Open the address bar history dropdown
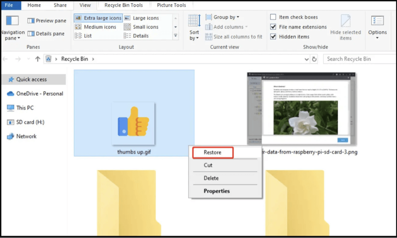The image size is (397, 238). [x=306, y=59]
